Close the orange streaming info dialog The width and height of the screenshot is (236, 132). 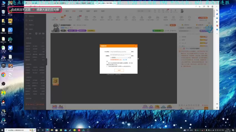(x=136, y=46)
